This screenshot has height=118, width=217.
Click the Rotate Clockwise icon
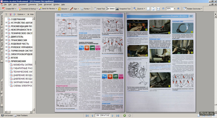tap(185, 9)
